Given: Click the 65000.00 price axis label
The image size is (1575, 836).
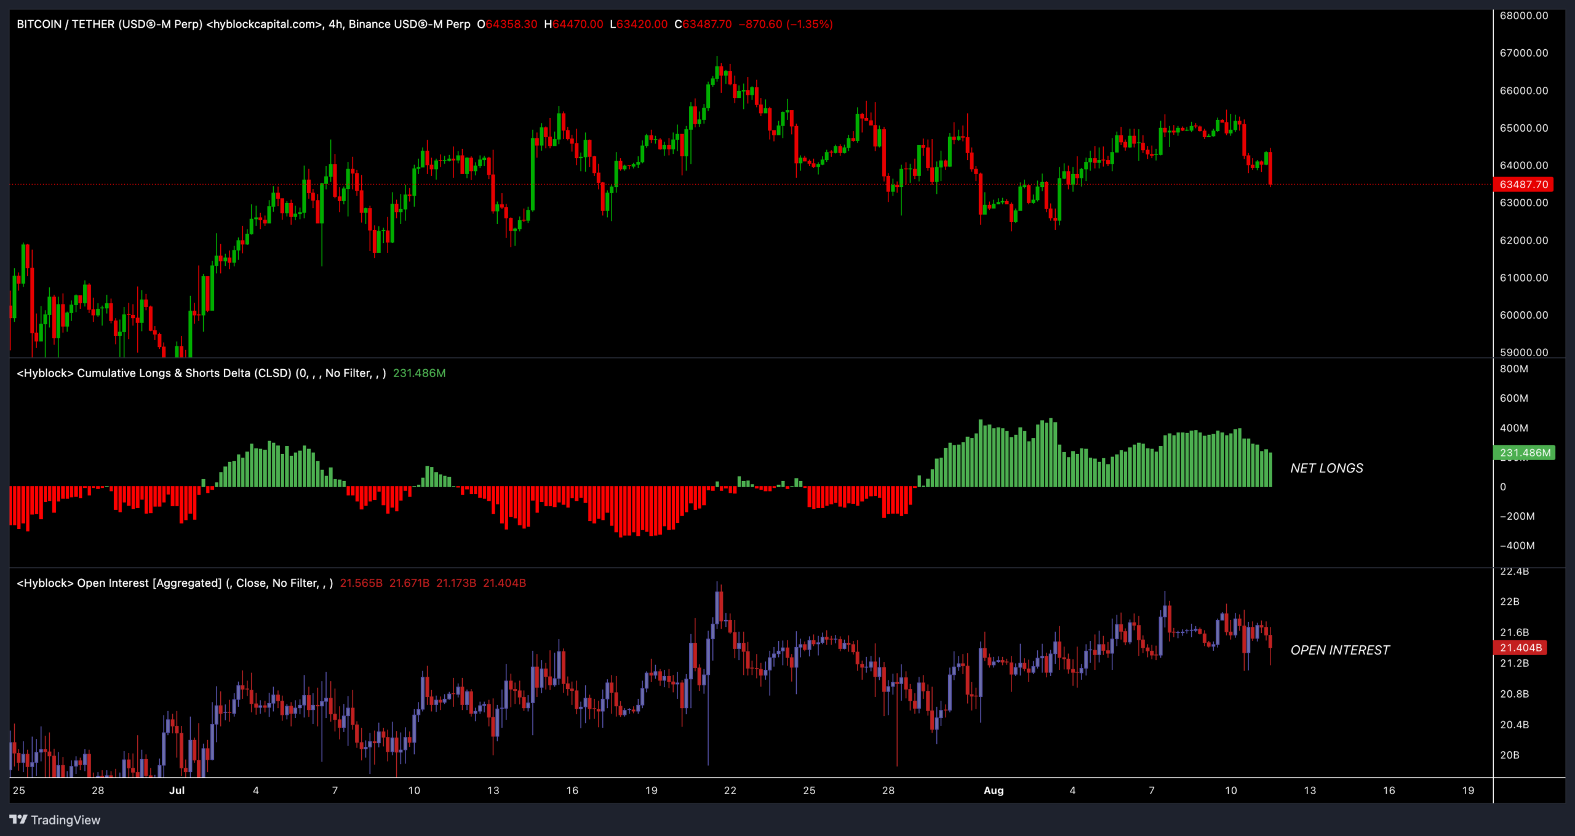Looking at the screenshot, I should point(1523,128).
